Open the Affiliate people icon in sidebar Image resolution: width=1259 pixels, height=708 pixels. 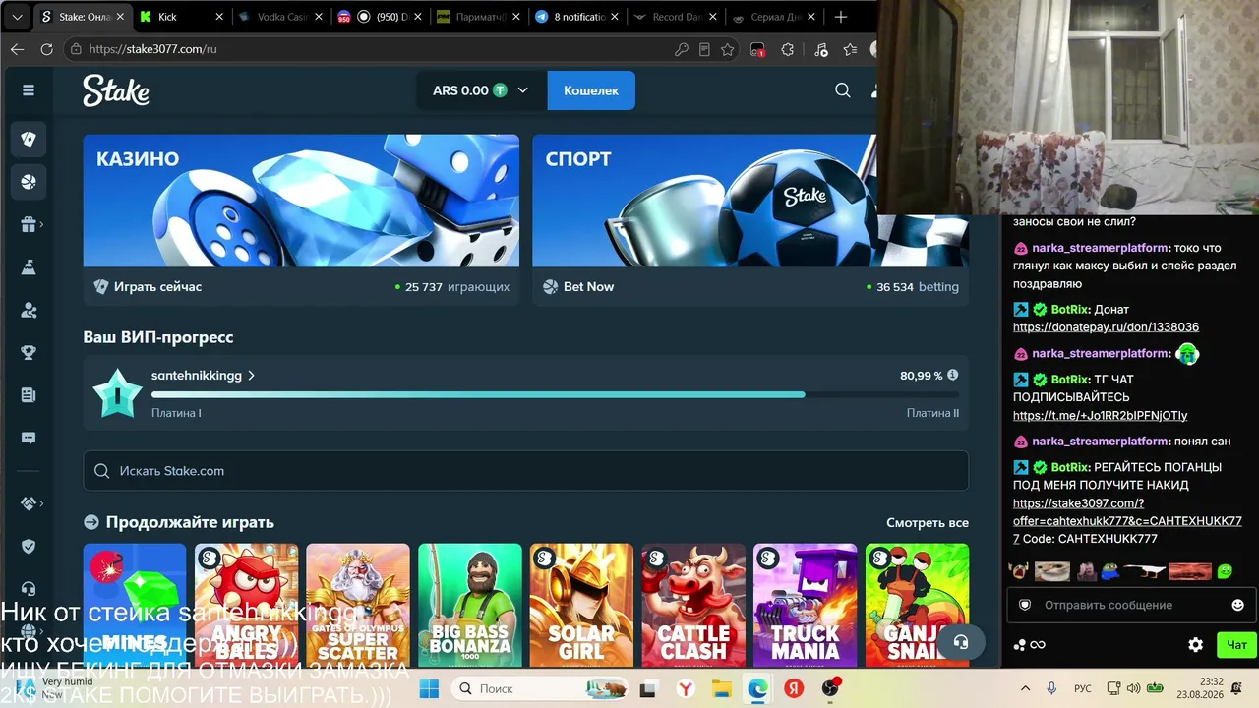coord(29,310)
